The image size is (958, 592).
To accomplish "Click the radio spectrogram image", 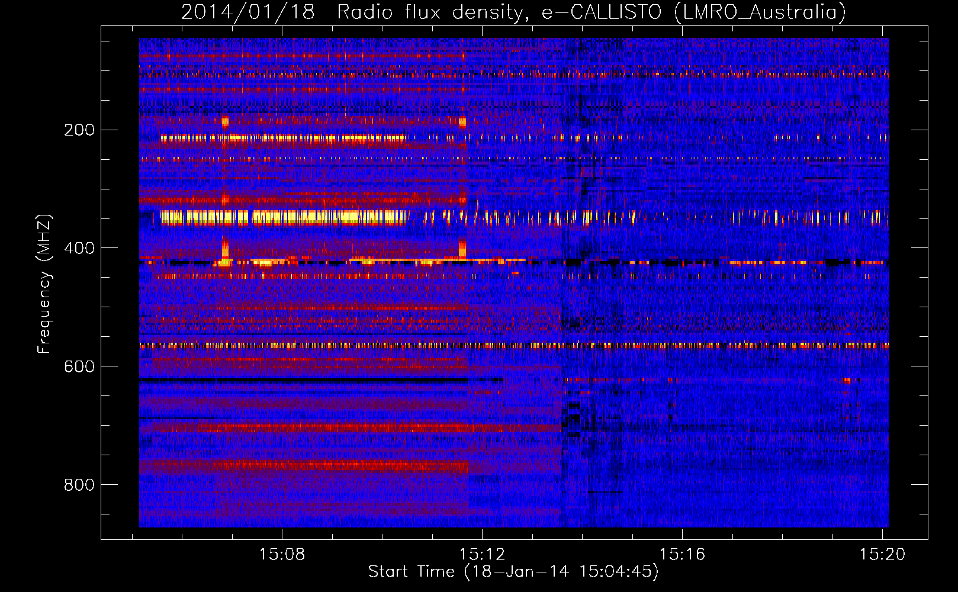I will coord(514,282).
